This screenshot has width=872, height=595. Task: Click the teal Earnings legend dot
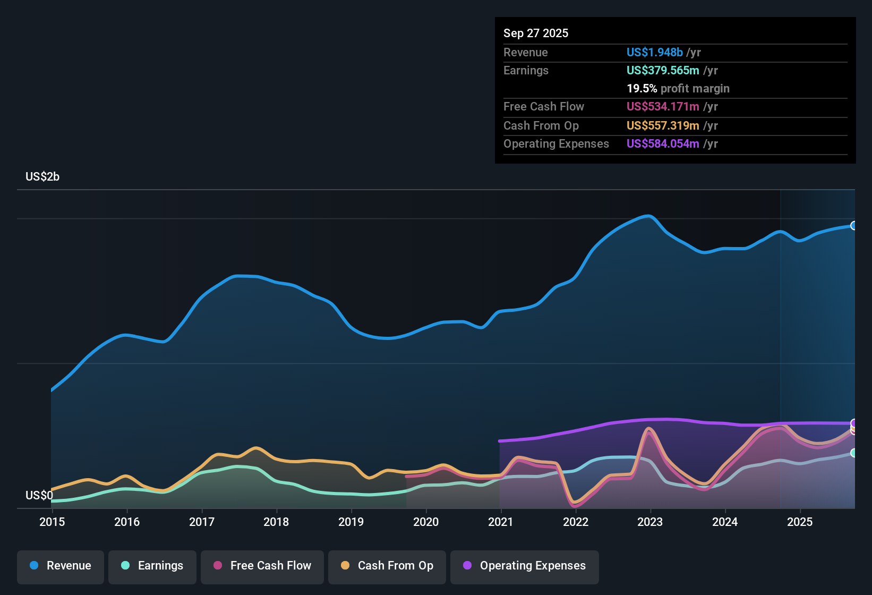tap(125, 565)
